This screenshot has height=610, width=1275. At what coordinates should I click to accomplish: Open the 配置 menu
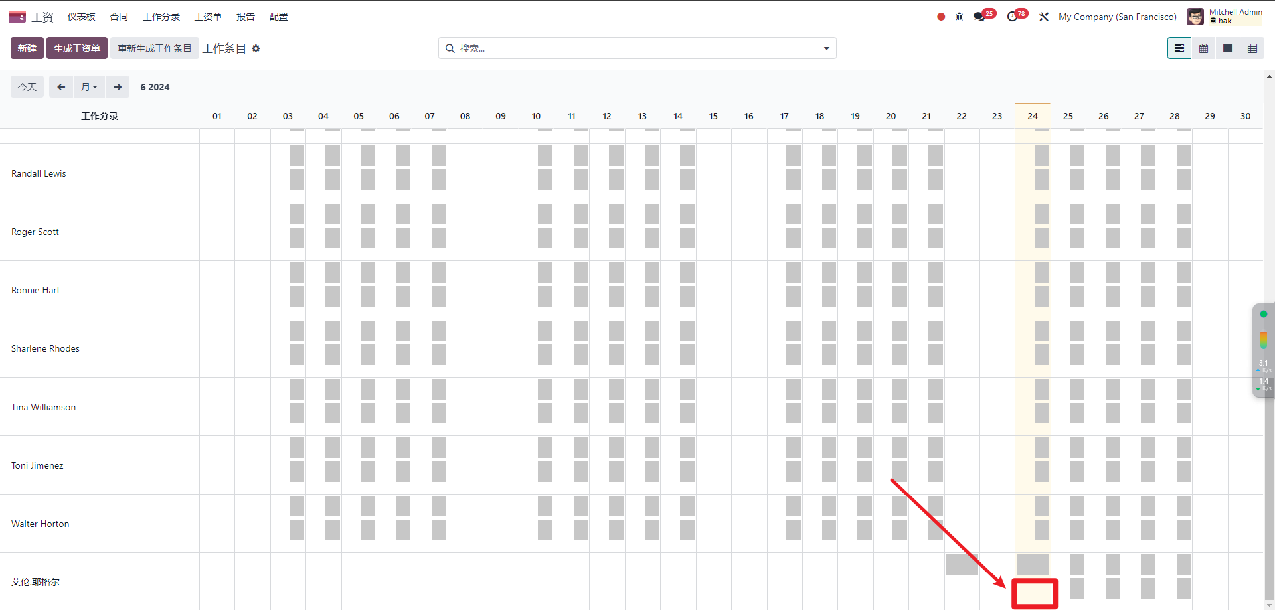[x=278, y=17]
